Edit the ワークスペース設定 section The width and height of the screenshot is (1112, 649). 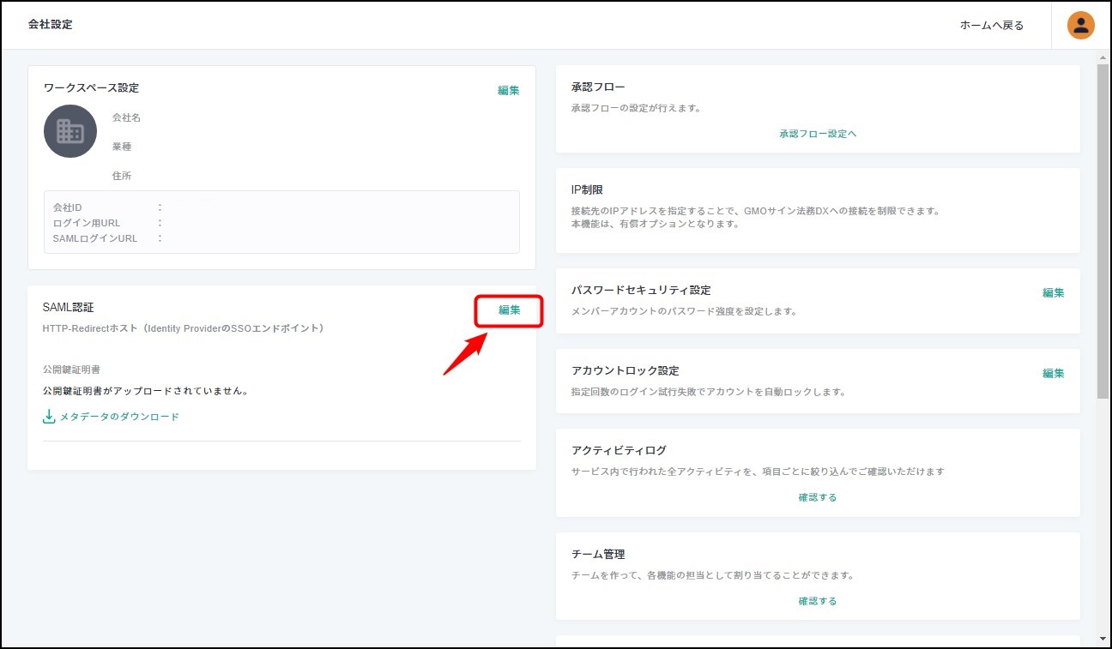coord(508,90)
